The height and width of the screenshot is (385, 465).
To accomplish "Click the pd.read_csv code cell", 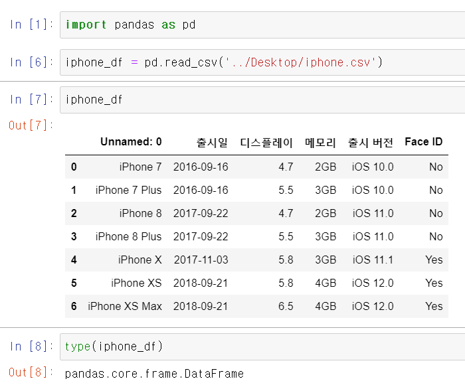I will click(262, 62).
